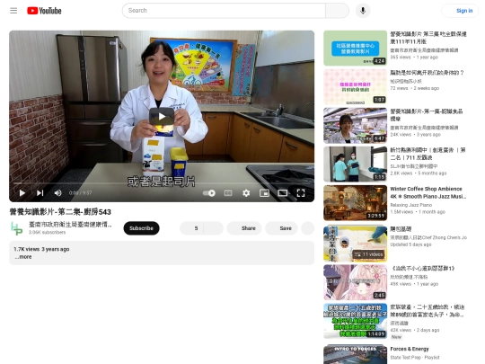
Task: Open the 4:24 duration recommended video thumbnail
Action: [355, 48]
